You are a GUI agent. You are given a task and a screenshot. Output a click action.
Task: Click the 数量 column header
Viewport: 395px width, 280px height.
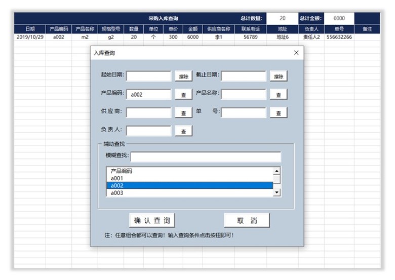pyautogui.click(x=134, y=29)
